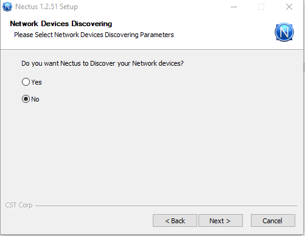Go back with the < Back button

pyautogui.click(x=175, y=221)
